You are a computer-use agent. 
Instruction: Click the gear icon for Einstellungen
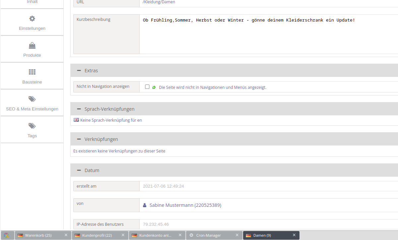click(x=32, y=19)
